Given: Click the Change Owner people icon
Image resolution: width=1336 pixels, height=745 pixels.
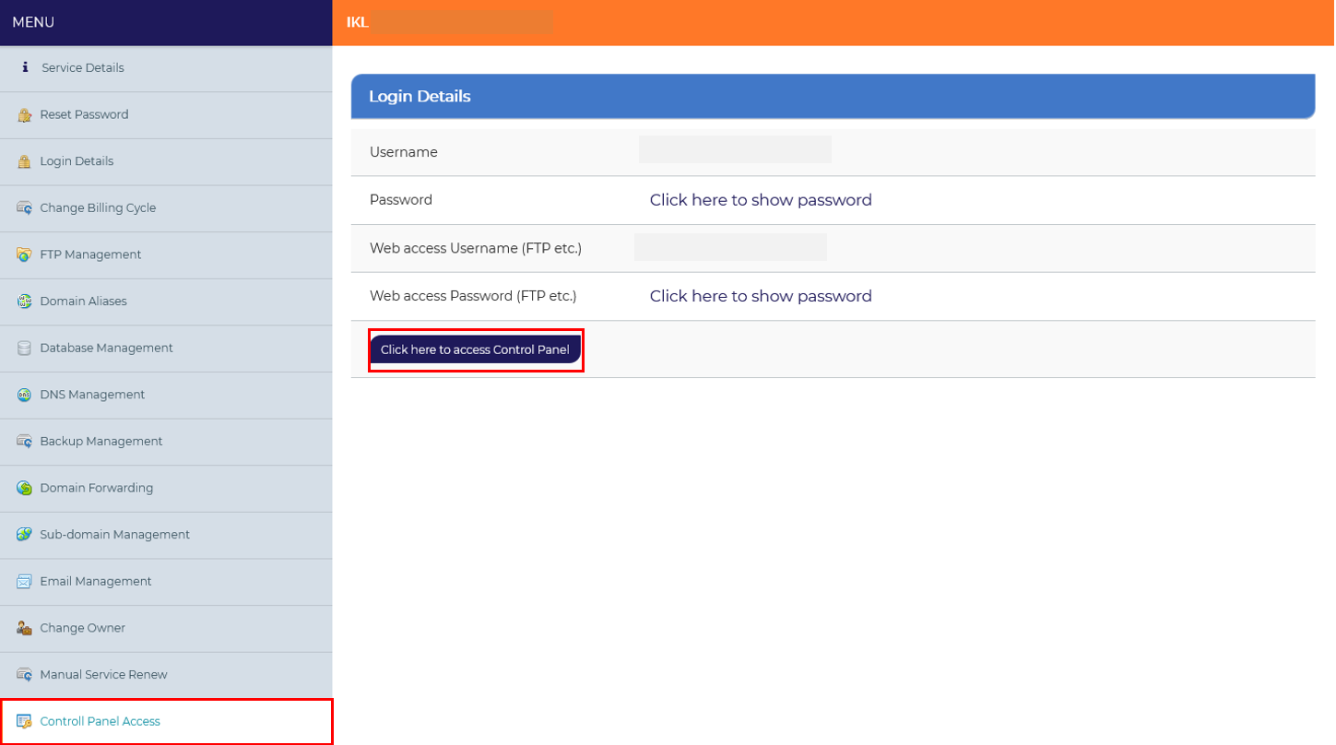Looking at the screenshot, I should (x=24, y=628).
